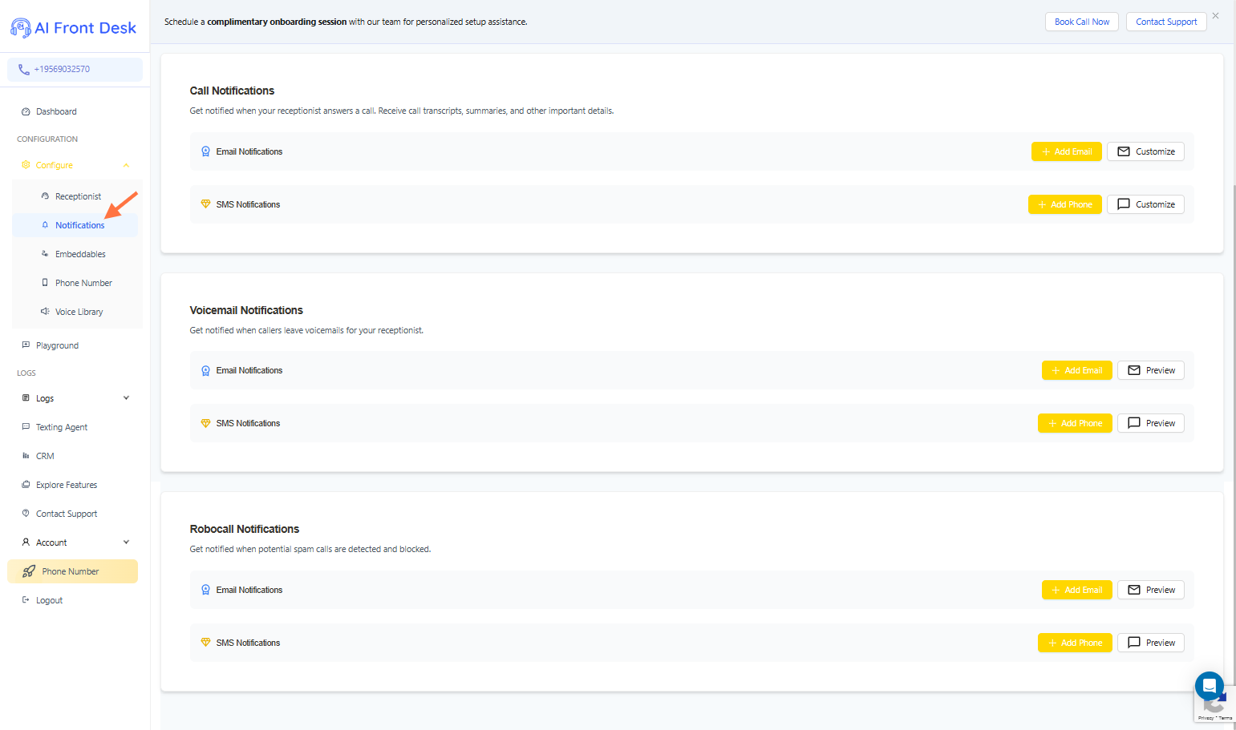The height and width of the screenshot is (730, 1236).
Task: Click the Email Notifications badge icon under Call Notifications
Action: click(205, 151)
